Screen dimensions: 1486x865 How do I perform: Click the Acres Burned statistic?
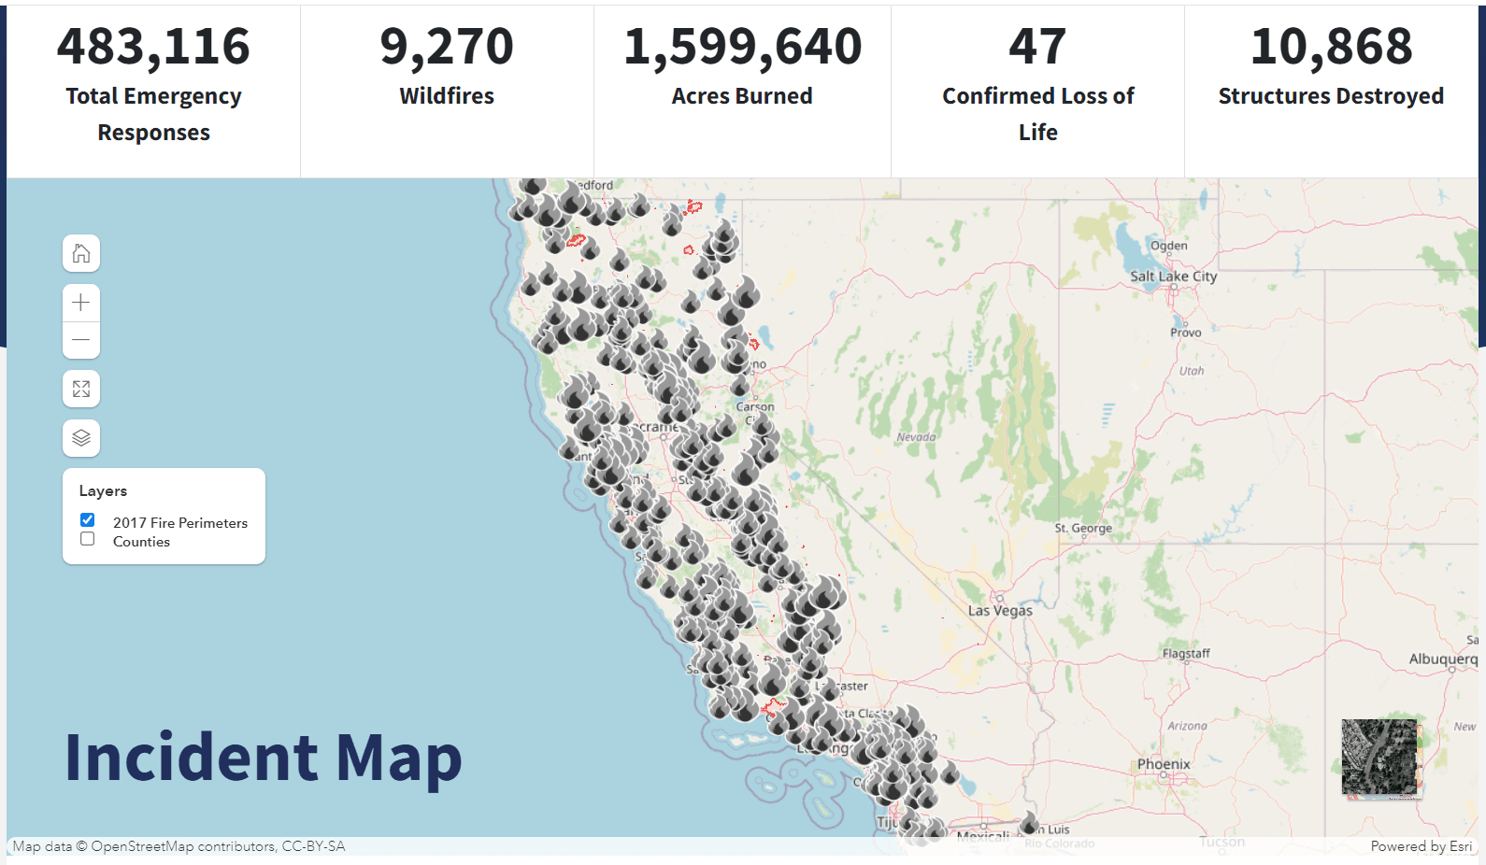[x=742, y=65]
